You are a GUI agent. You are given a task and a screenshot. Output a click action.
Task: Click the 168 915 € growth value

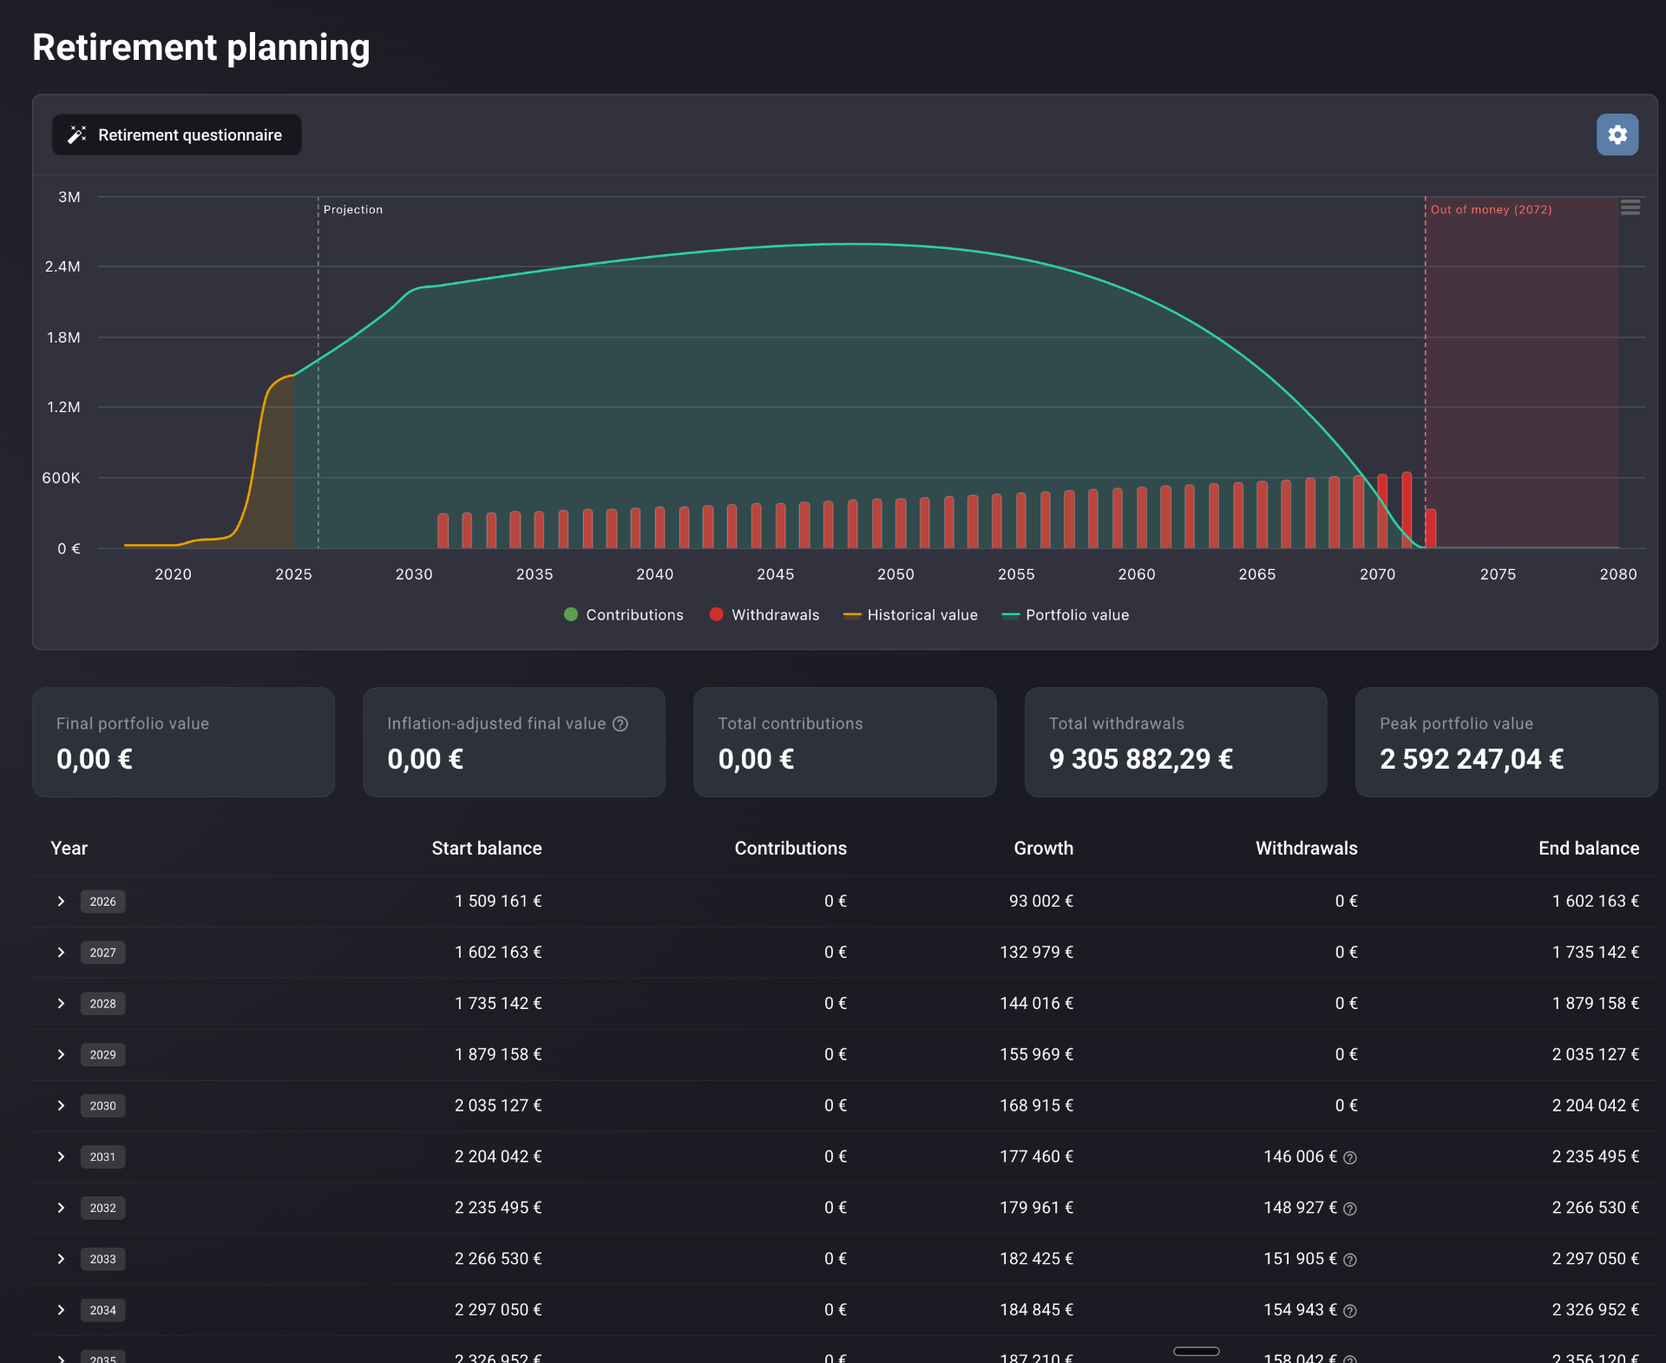tap(1036, 1106)
